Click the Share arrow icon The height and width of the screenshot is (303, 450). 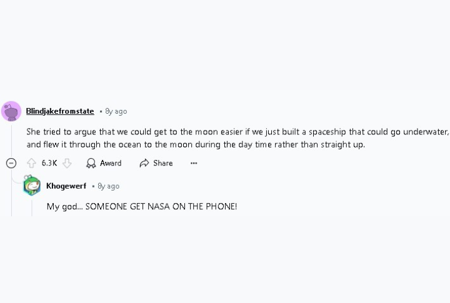pos(144,163)
